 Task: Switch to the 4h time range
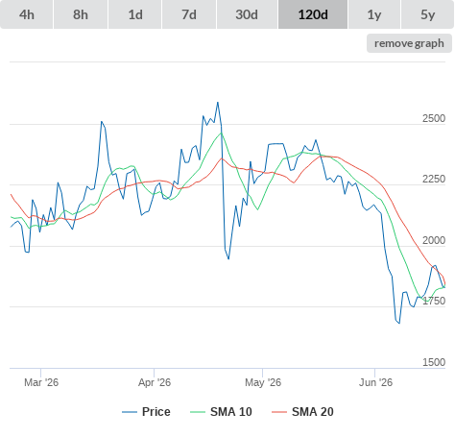point(27,14)
